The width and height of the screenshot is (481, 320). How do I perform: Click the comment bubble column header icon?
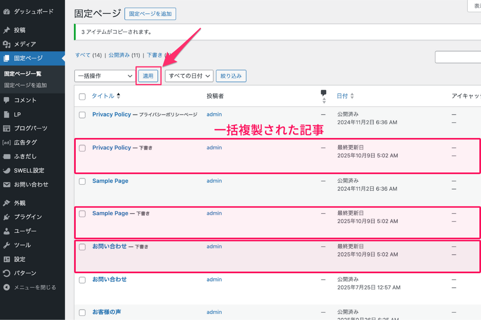tap(323, 93)
